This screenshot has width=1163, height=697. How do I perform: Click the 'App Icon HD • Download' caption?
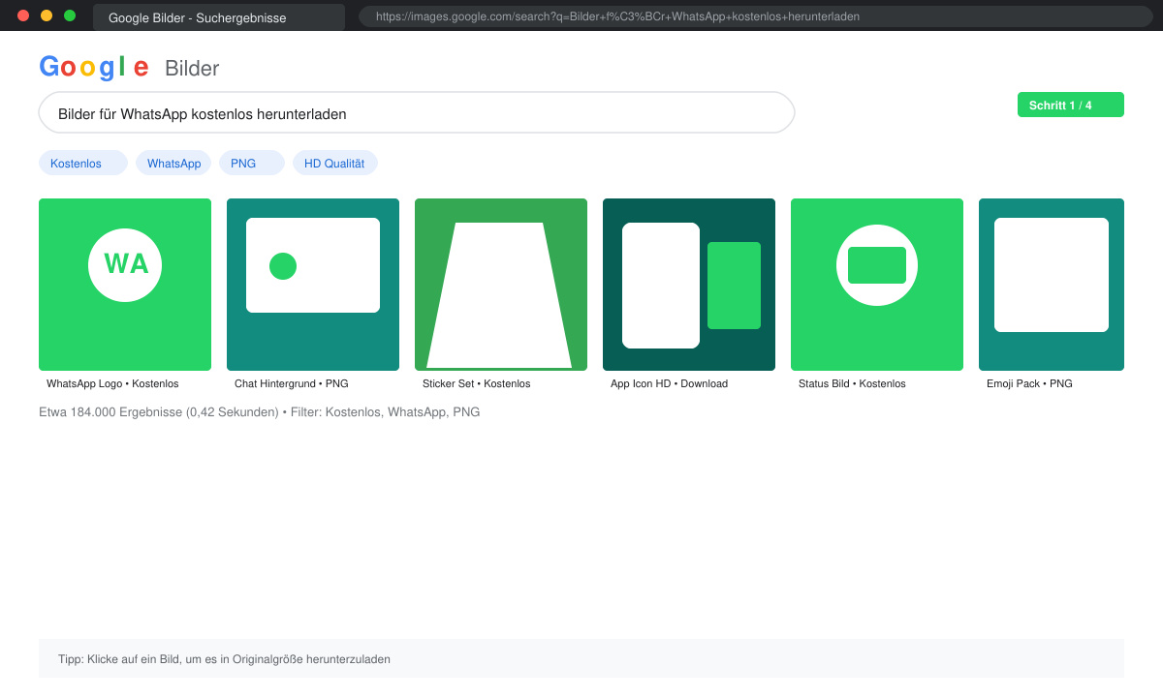pos(669,384)
